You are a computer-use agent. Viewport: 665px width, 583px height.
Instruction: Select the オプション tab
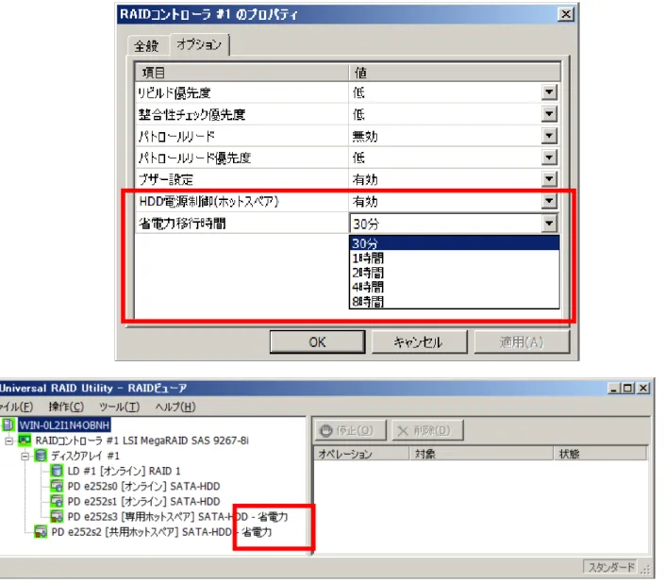pyautogui.click(x=199, y=44)
